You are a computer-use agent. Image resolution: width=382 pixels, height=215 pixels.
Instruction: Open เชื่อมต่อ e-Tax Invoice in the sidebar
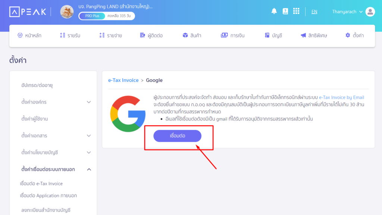41,184
